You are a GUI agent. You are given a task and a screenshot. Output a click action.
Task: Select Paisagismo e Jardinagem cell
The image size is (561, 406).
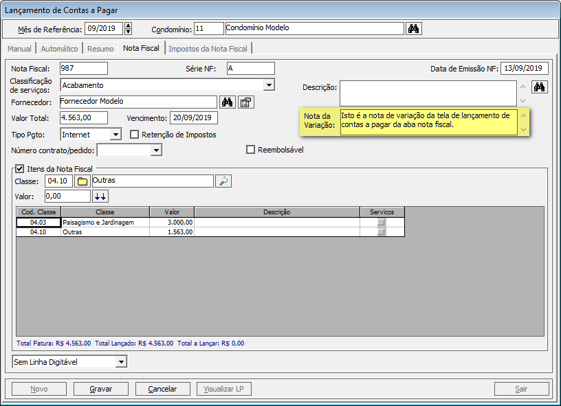(105, 223)
